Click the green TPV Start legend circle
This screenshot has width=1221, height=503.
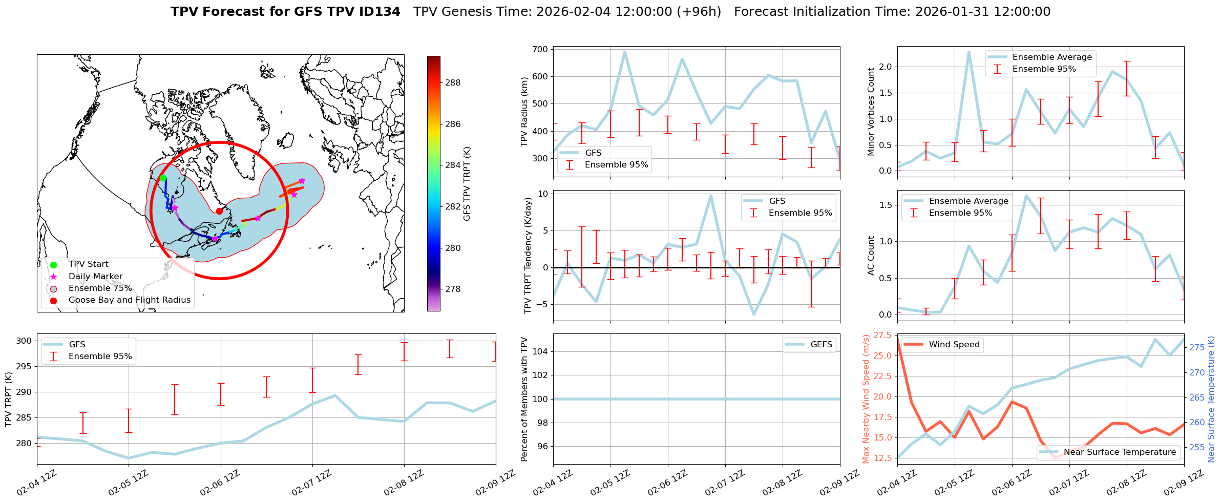point(54,265)
